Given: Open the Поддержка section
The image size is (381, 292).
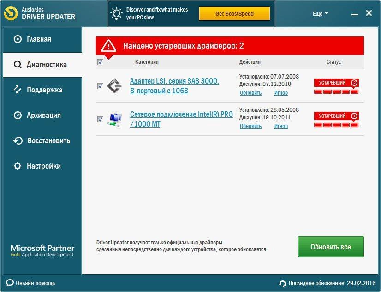Looking at the screenshot, I should (42, 90).
